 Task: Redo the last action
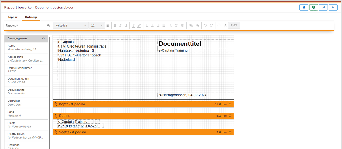[211, 25]
